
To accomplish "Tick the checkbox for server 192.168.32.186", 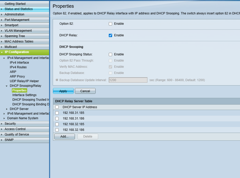I will pyautogui.click(x=57, y=130).
